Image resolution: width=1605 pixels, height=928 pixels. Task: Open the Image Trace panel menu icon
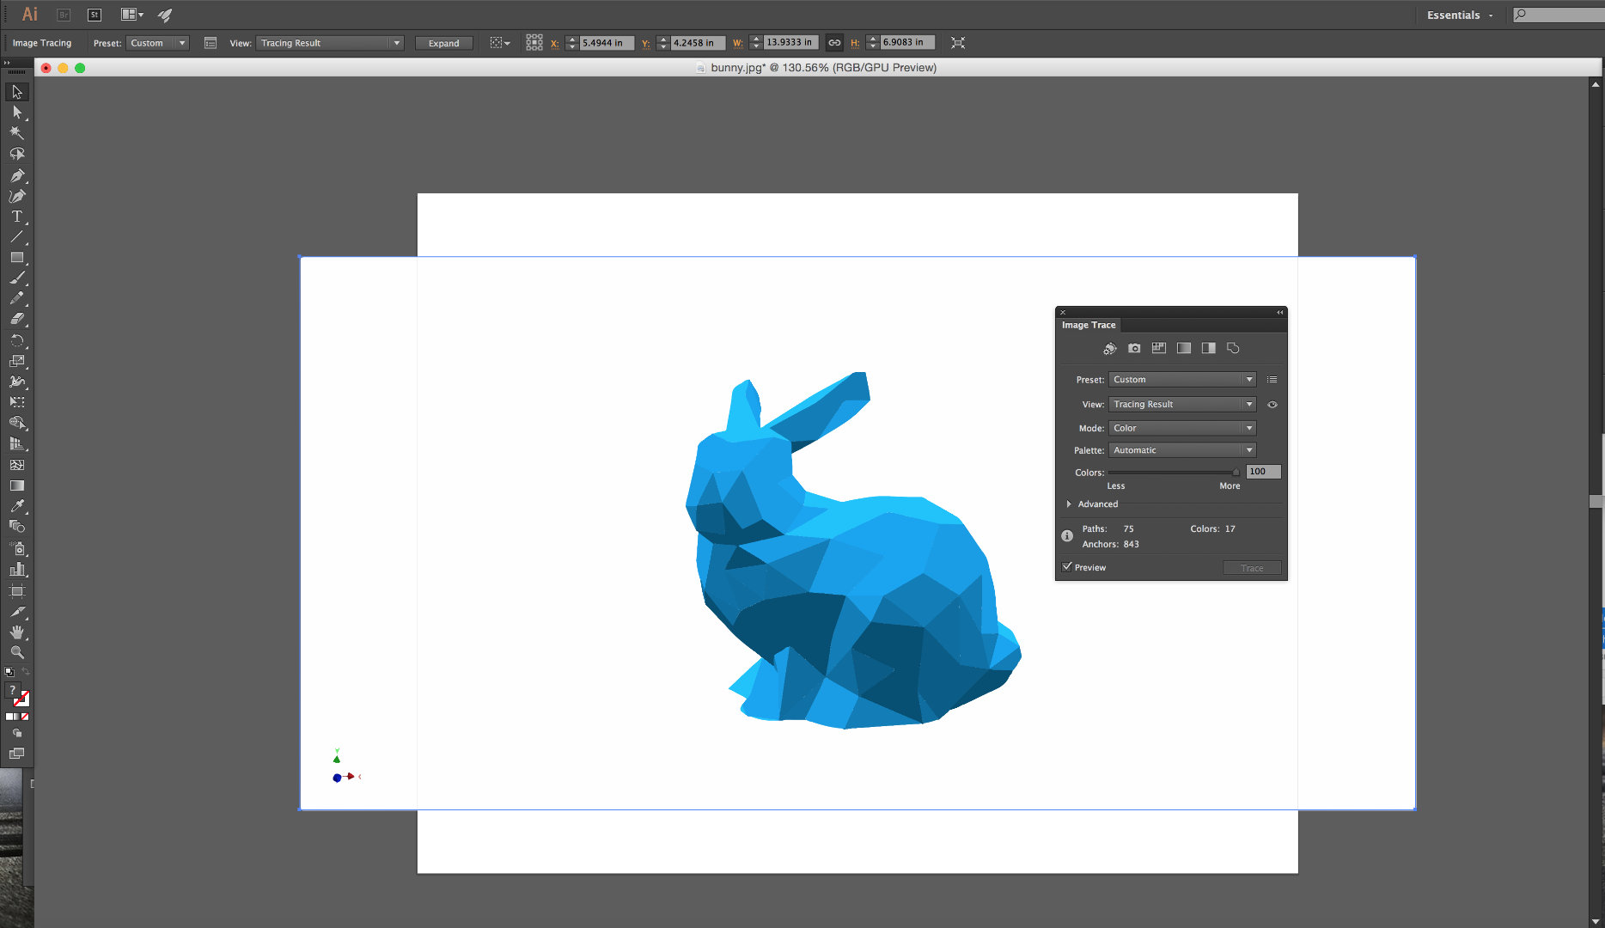tap(1272, 379)
